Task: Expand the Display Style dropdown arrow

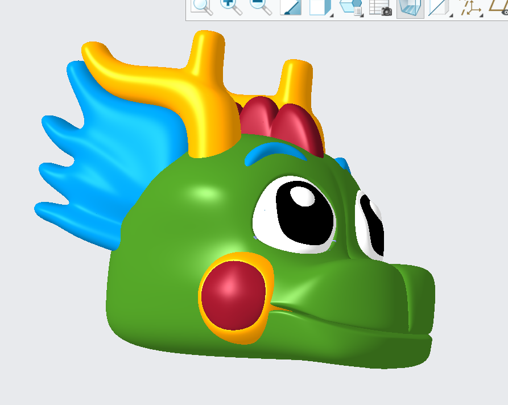Action: click(x=330, y=16)
